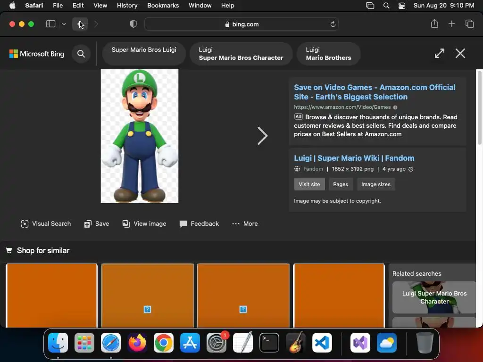Open the Share icon in Safari toolbar

click(x=434, y=24)
